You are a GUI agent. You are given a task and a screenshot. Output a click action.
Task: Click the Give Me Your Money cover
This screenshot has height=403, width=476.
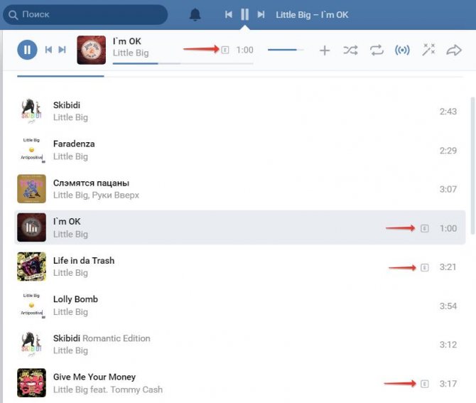pyautogui.click(x=31, y=383)
